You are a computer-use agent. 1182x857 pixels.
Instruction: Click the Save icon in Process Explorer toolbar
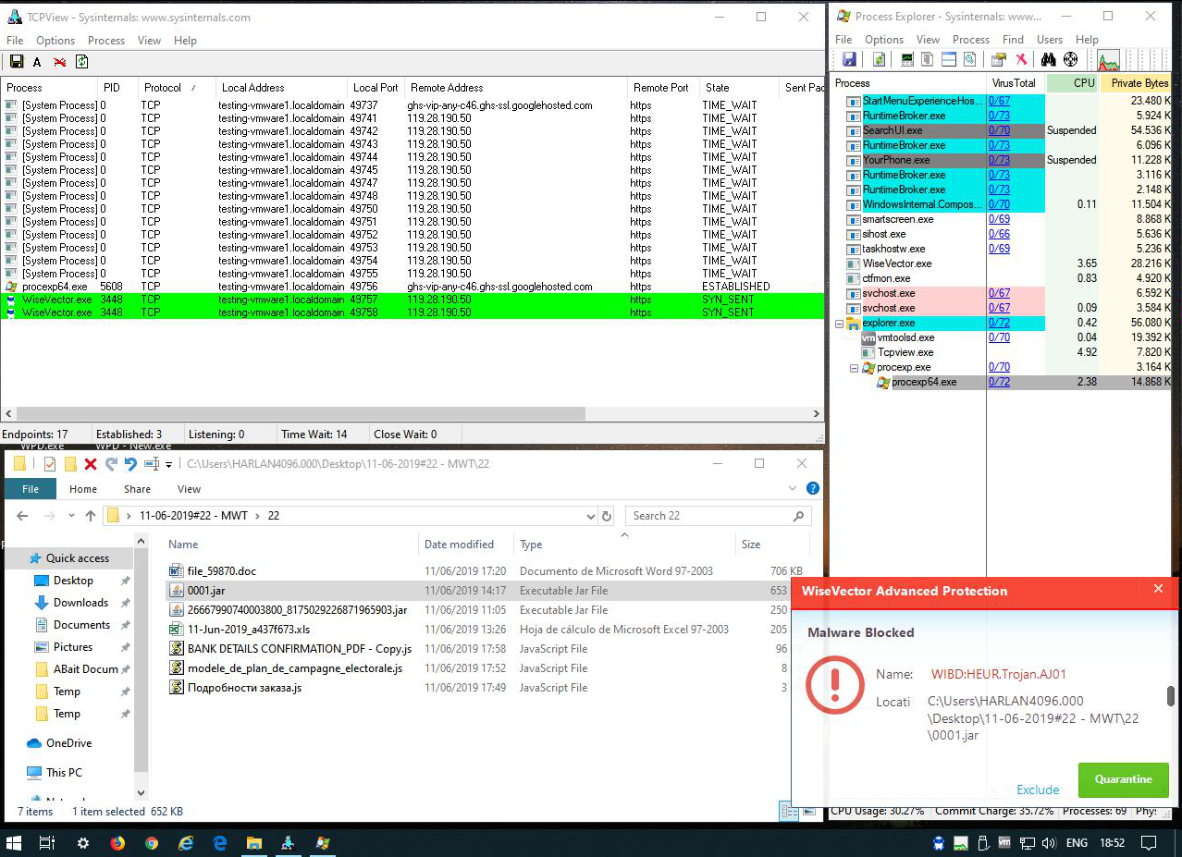coord(849,60)
